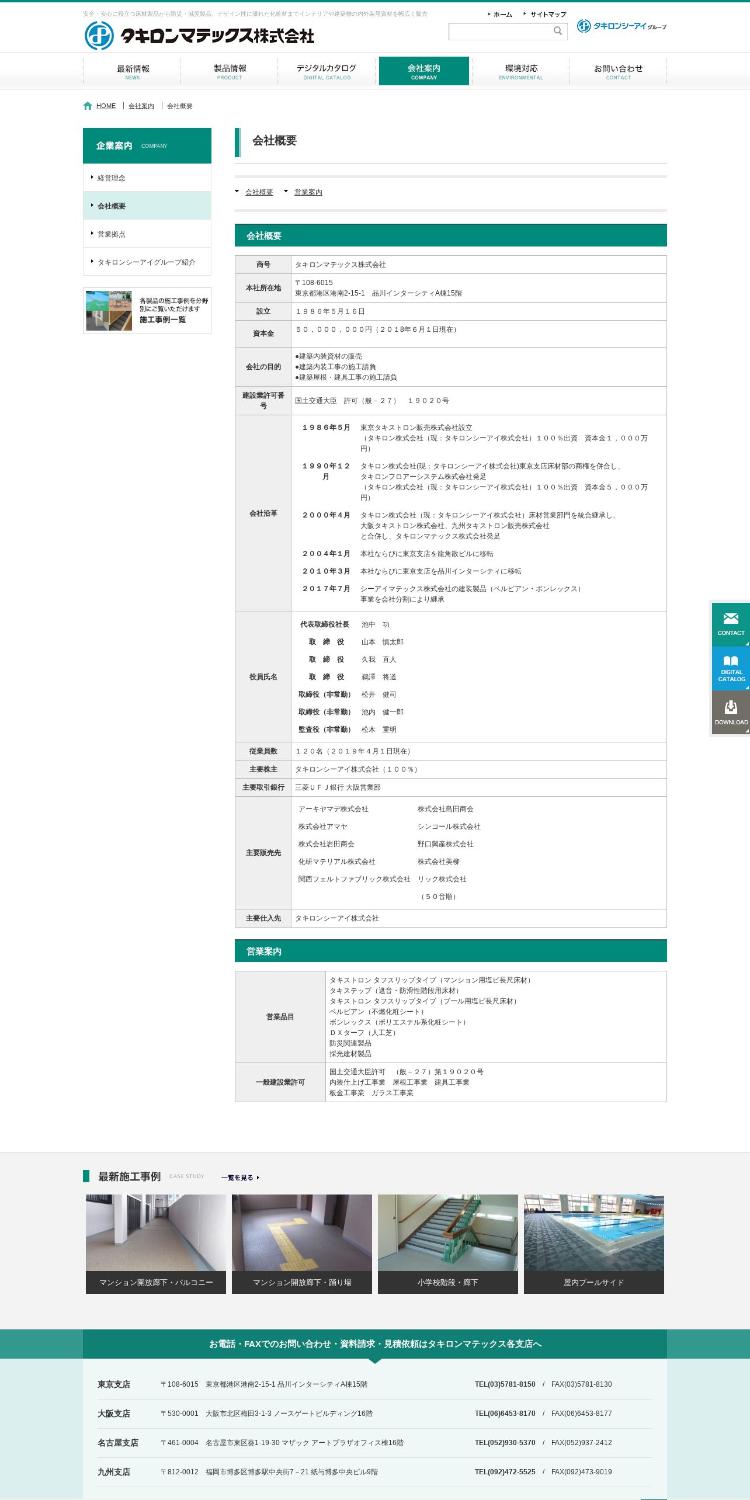Image resolution: width=750 pixels, height=1500 pixels.
Task: Click the 名古屋支店 branch name
Action: coord(118,1443)
